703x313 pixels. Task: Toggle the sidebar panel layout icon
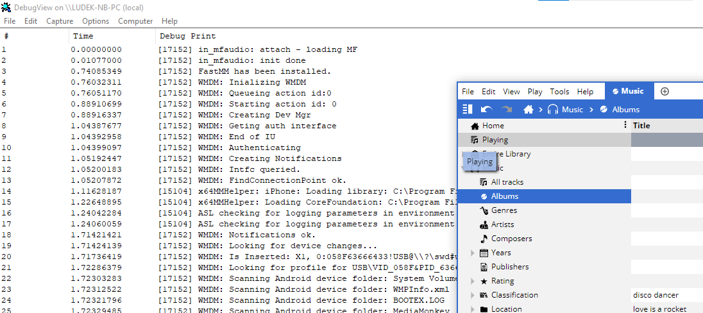[x=468, y=110]
